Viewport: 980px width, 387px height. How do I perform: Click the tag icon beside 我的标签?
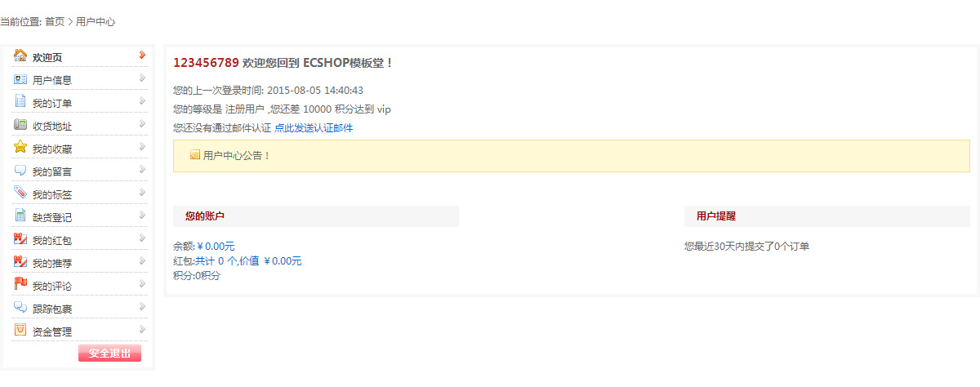point(20,193)
